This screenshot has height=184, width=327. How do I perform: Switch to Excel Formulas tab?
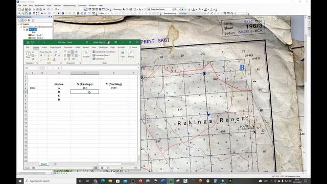68,48
